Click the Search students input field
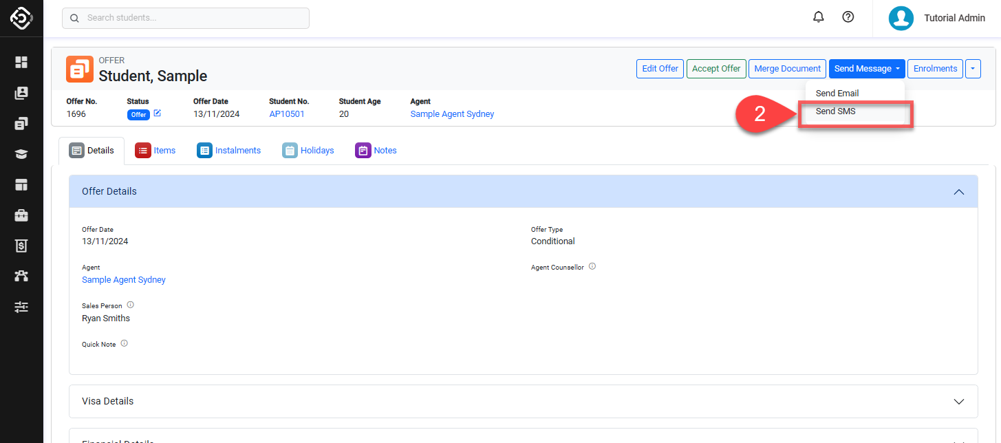Image resolution: width=1001 pixels, height=443 pixels. pyautogui.click(x=186, y=18)
